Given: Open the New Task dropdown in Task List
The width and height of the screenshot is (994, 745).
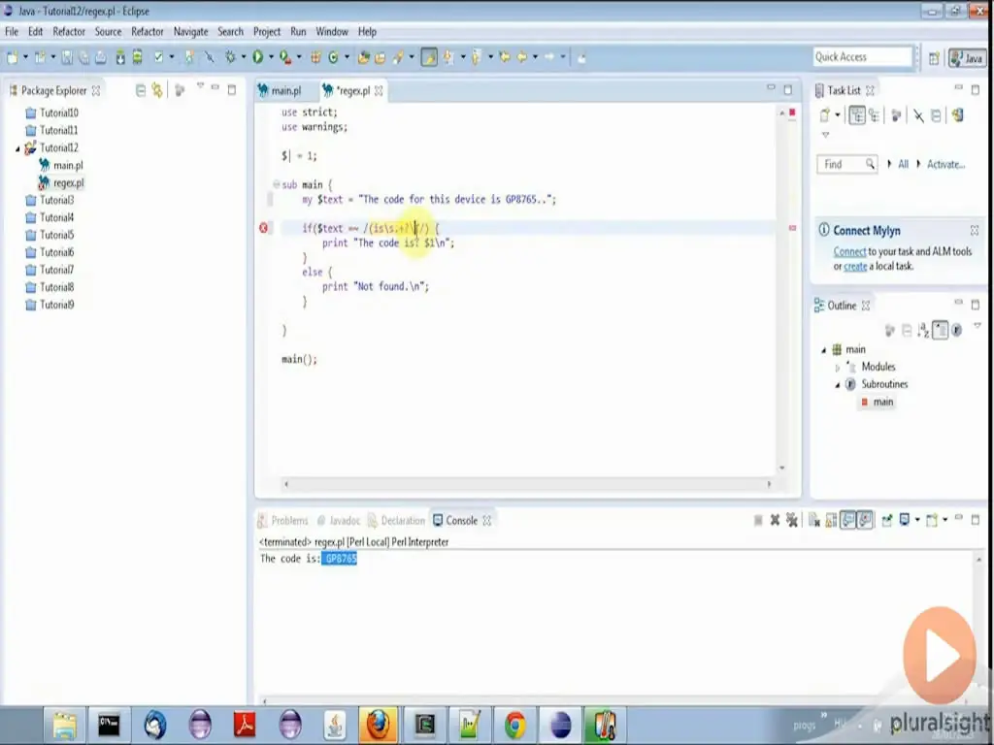Looking at the screenshot, I should click(x=838, y=115).
